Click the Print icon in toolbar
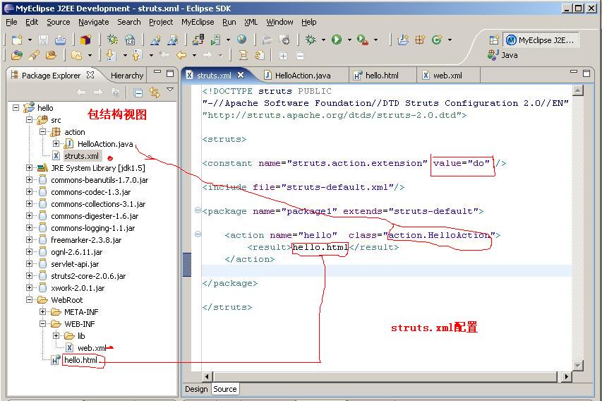The height and width of the screenshot is (401, 602). coord(61,40)
